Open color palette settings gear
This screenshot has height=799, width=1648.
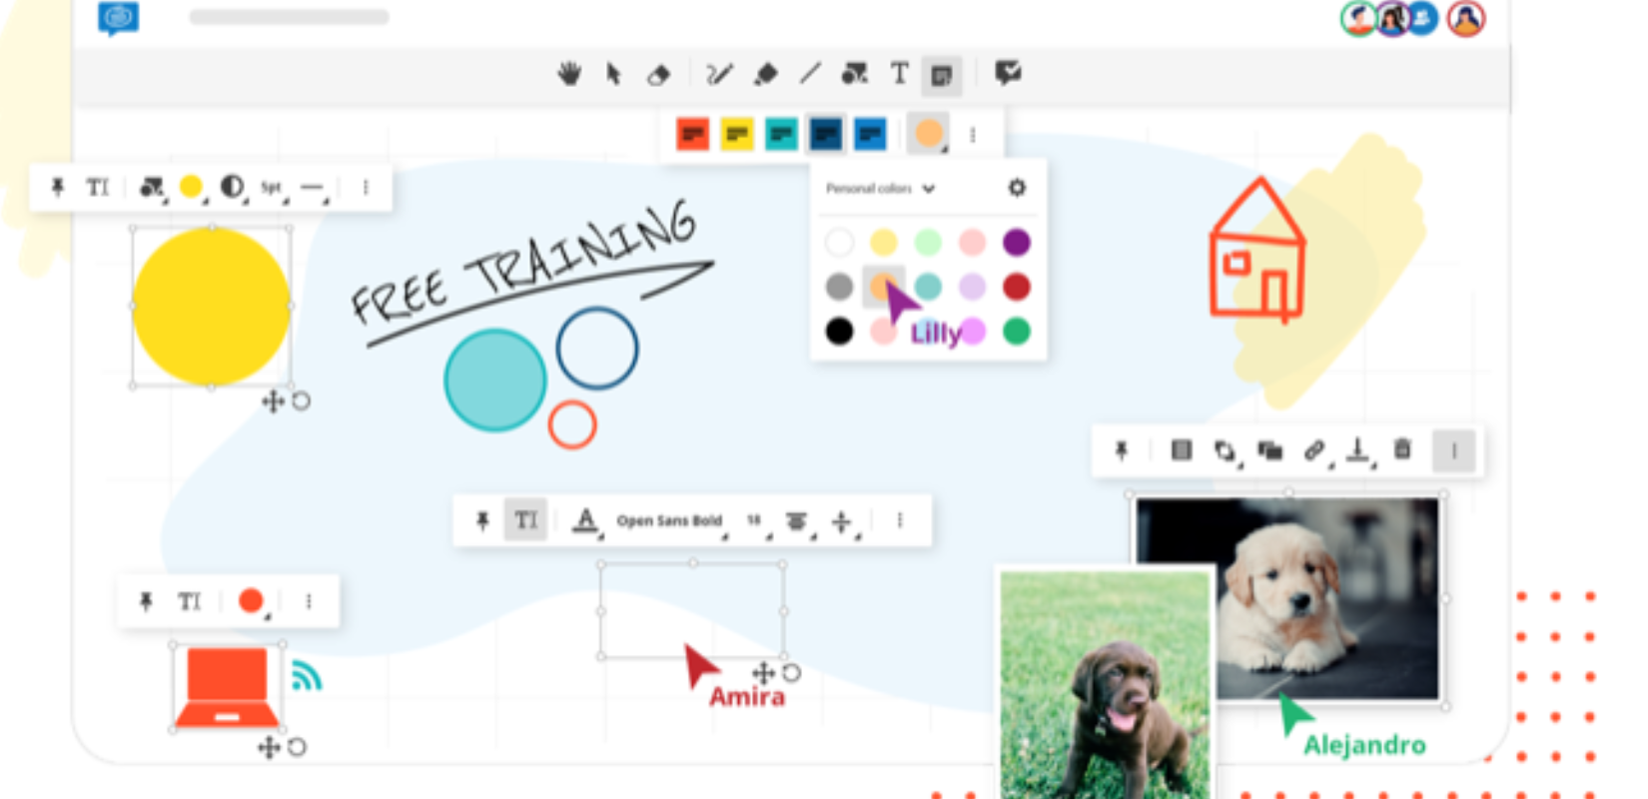tap(1017, 188)
